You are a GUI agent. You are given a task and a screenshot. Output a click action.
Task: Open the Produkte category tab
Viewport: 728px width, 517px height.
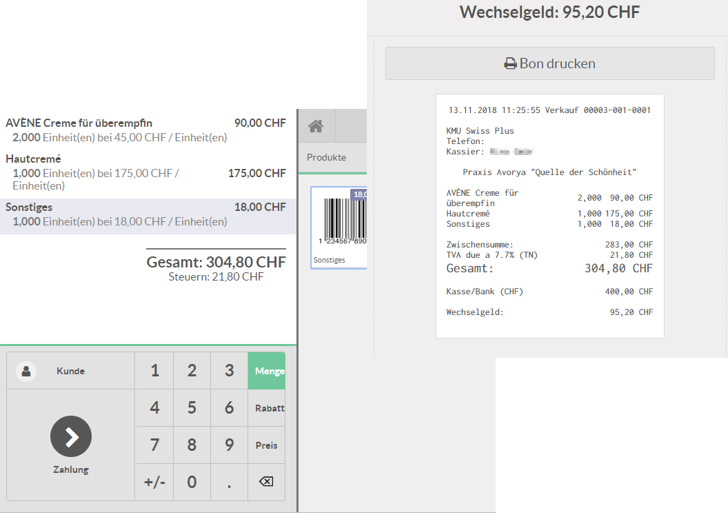click(326, 157)
